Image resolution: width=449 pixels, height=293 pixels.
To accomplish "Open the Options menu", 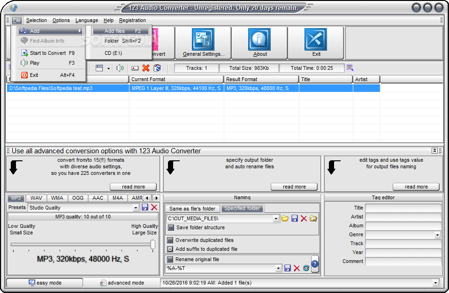I will (x=61, y=20).
